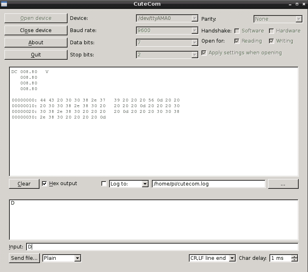
Task: Open the Log to mode dropdown
Action: [x=145, y=184]
